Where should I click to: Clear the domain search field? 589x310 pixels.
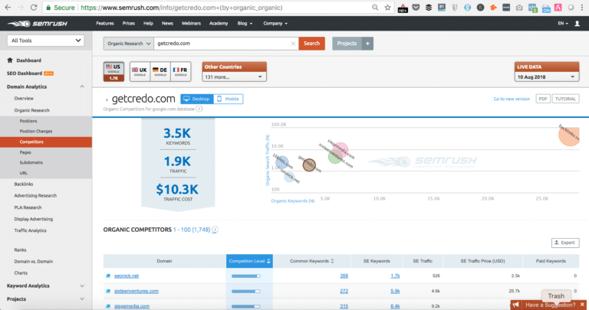[x=294, y=44]
